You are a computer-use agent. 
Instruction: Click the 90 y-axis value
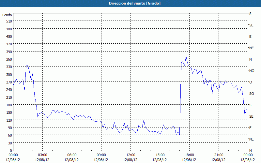10,128
